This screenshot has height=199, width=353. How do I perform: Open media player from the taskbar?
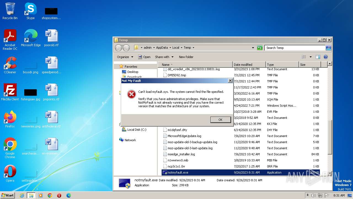point(41,195)
